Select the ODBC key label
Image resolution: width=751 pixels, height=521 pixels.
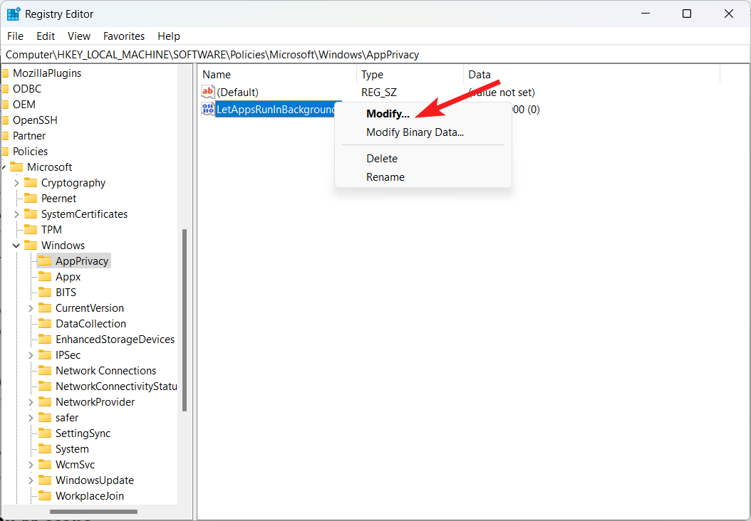coord(27,89)
